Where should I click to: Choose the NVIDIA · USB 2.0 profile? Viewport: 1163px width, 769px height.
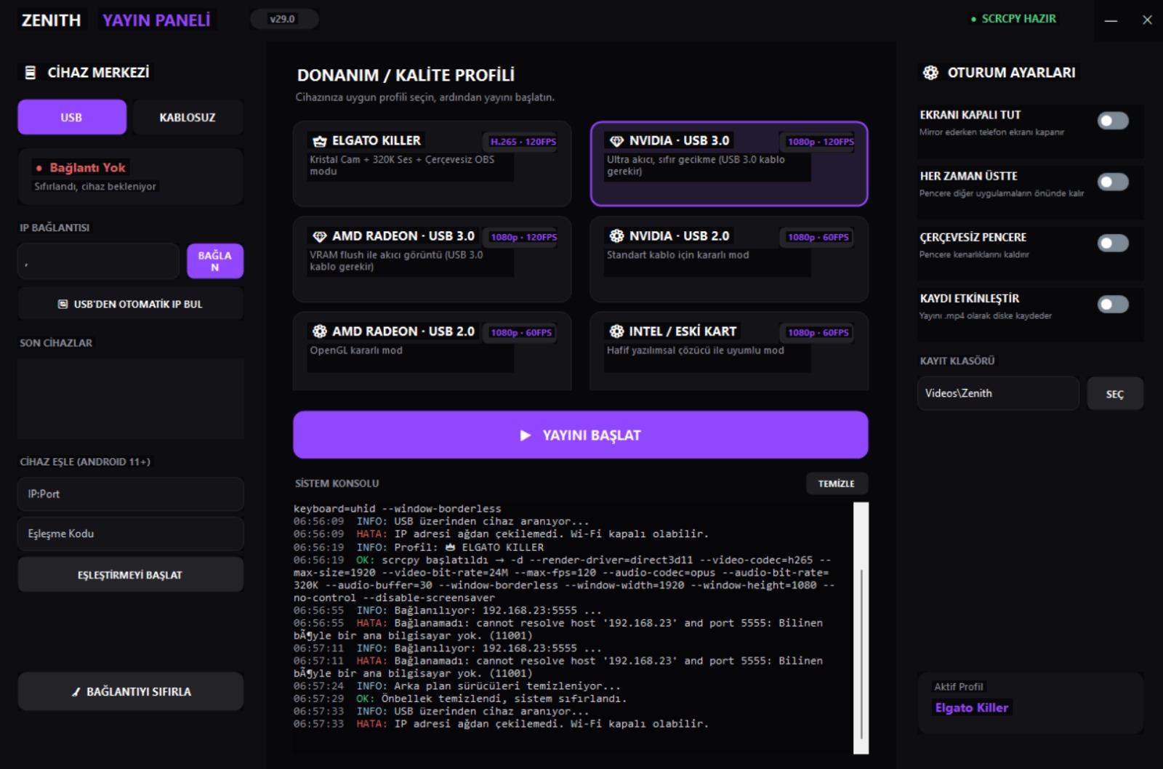(729, 259)
